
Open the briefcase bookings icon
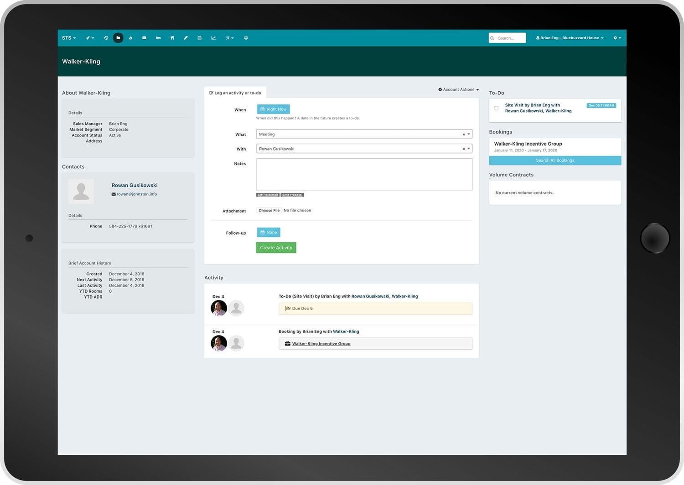(x=145, y=38)
